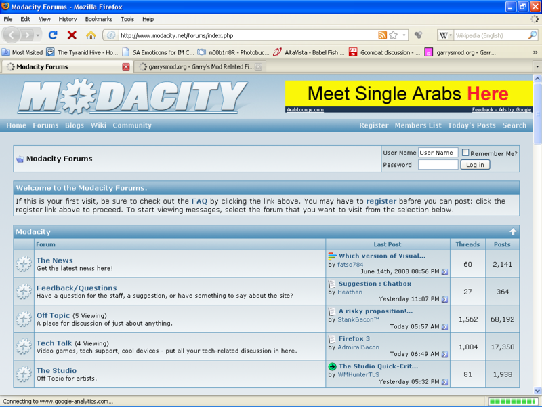Open the back/forward history dropdown arrow
This screenshot has height=407, width=542.
point(38,35)
